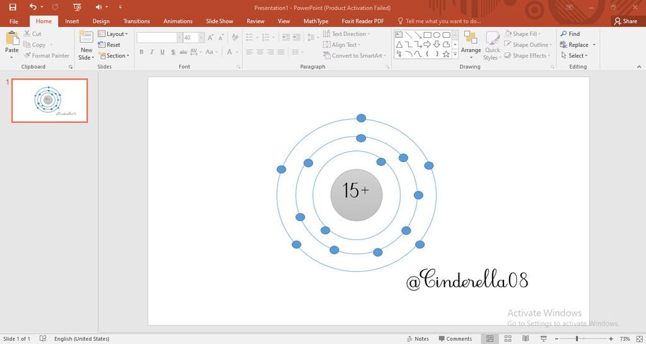Click the Format Painter brush
The width and height of the screenshot is (646, 344).
point(46,55)
